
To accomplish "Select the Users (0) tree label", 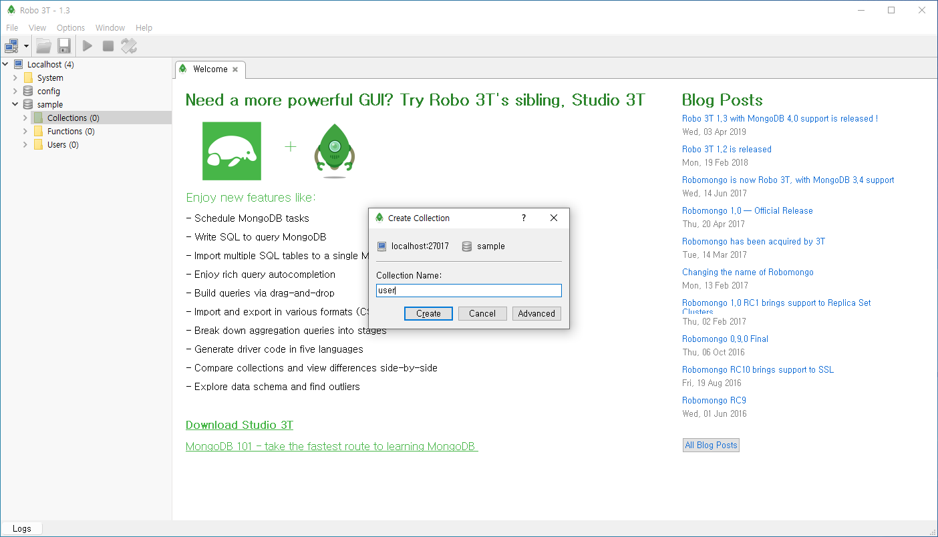I will coord(63,144).
